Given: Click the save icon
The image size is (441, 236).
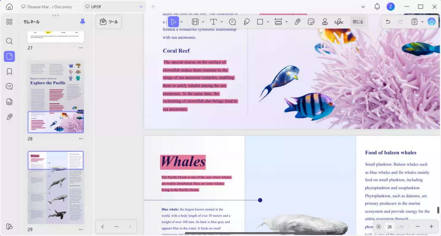Looking at the screenshot, I should [x=414, y=21].
